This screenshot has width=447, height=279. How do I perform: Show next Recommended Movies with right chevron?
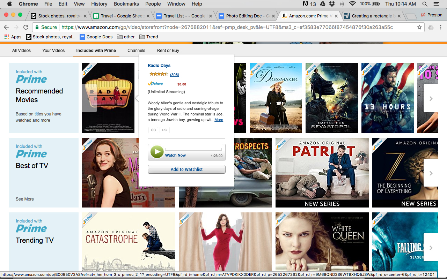(x=431, y=98)
